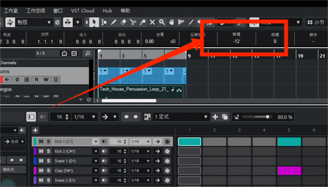Click the 随机化 randomize button
This screenshot has width=328, height=187.
[x=13, y=170]
